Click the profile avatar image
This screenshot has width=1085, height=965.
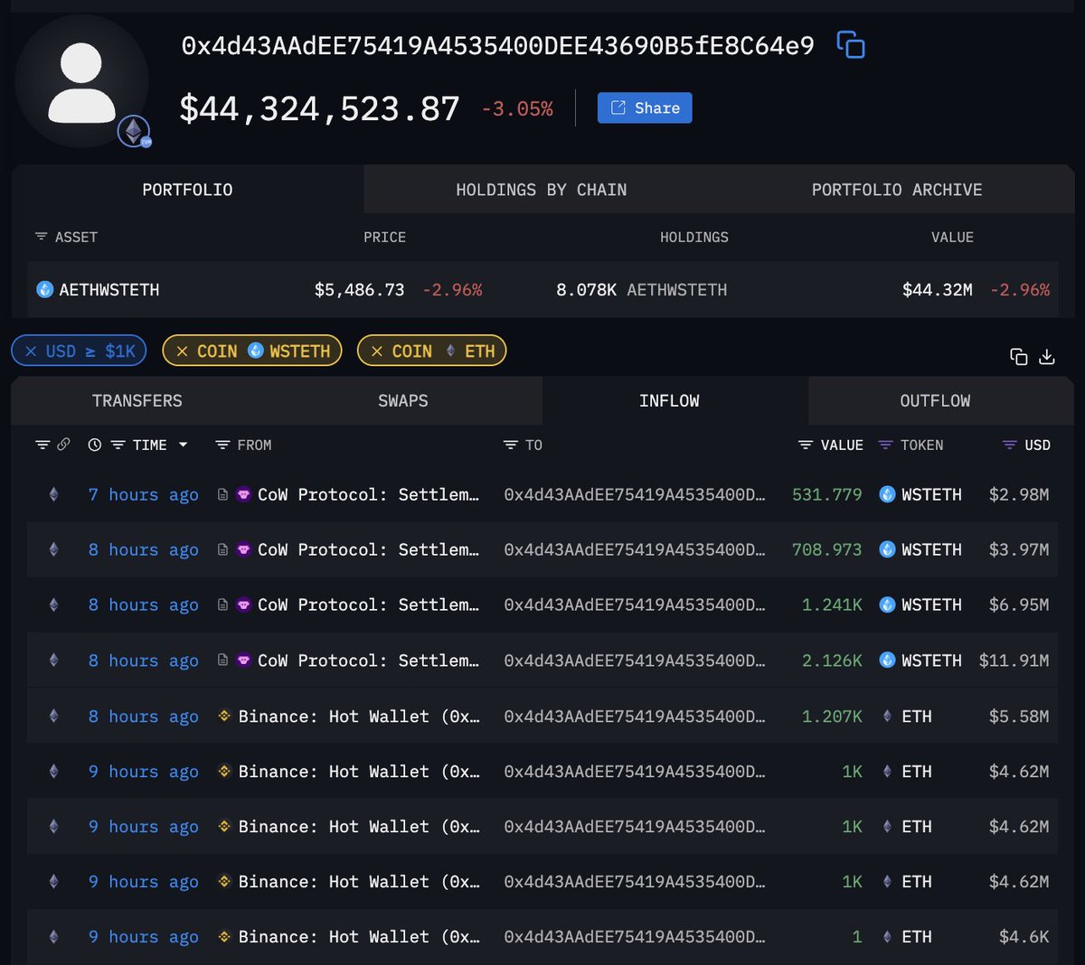(81, 83)
